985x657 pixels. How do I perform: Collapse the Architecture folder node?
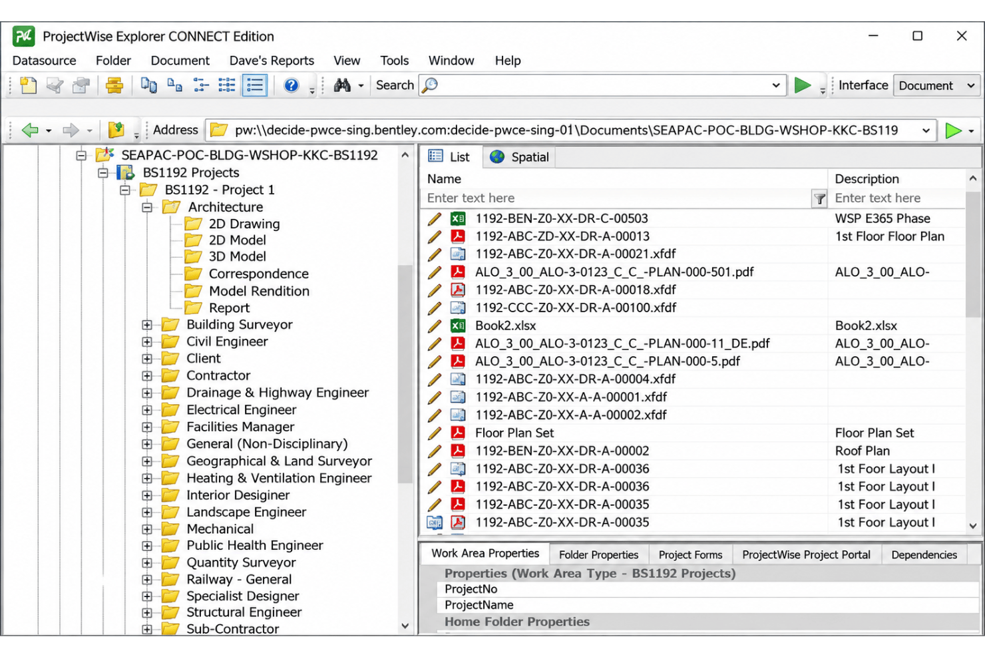147,207
